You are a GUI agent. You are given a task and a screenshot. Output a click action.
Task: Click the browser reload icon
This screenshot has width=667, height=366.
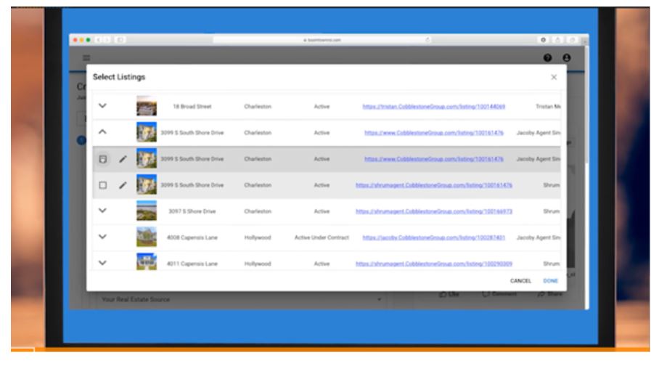click(427, 40)
